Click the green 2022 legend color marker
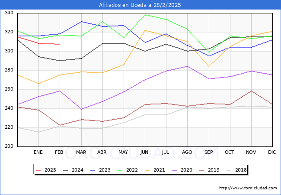The width and height of the screenshot is (281, 195). [x=120, y=170]
